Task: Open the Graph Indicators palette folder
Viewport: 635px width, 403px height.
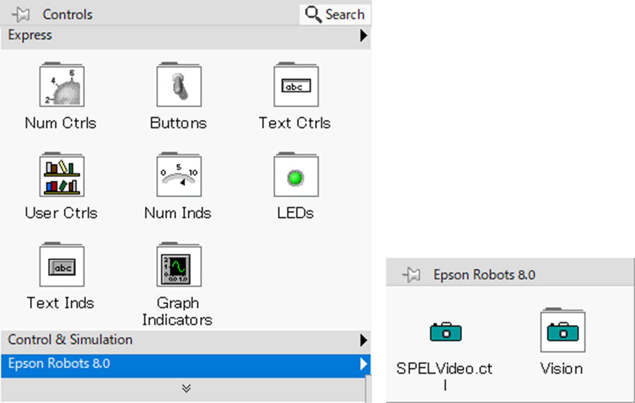Action: (179, 266)
